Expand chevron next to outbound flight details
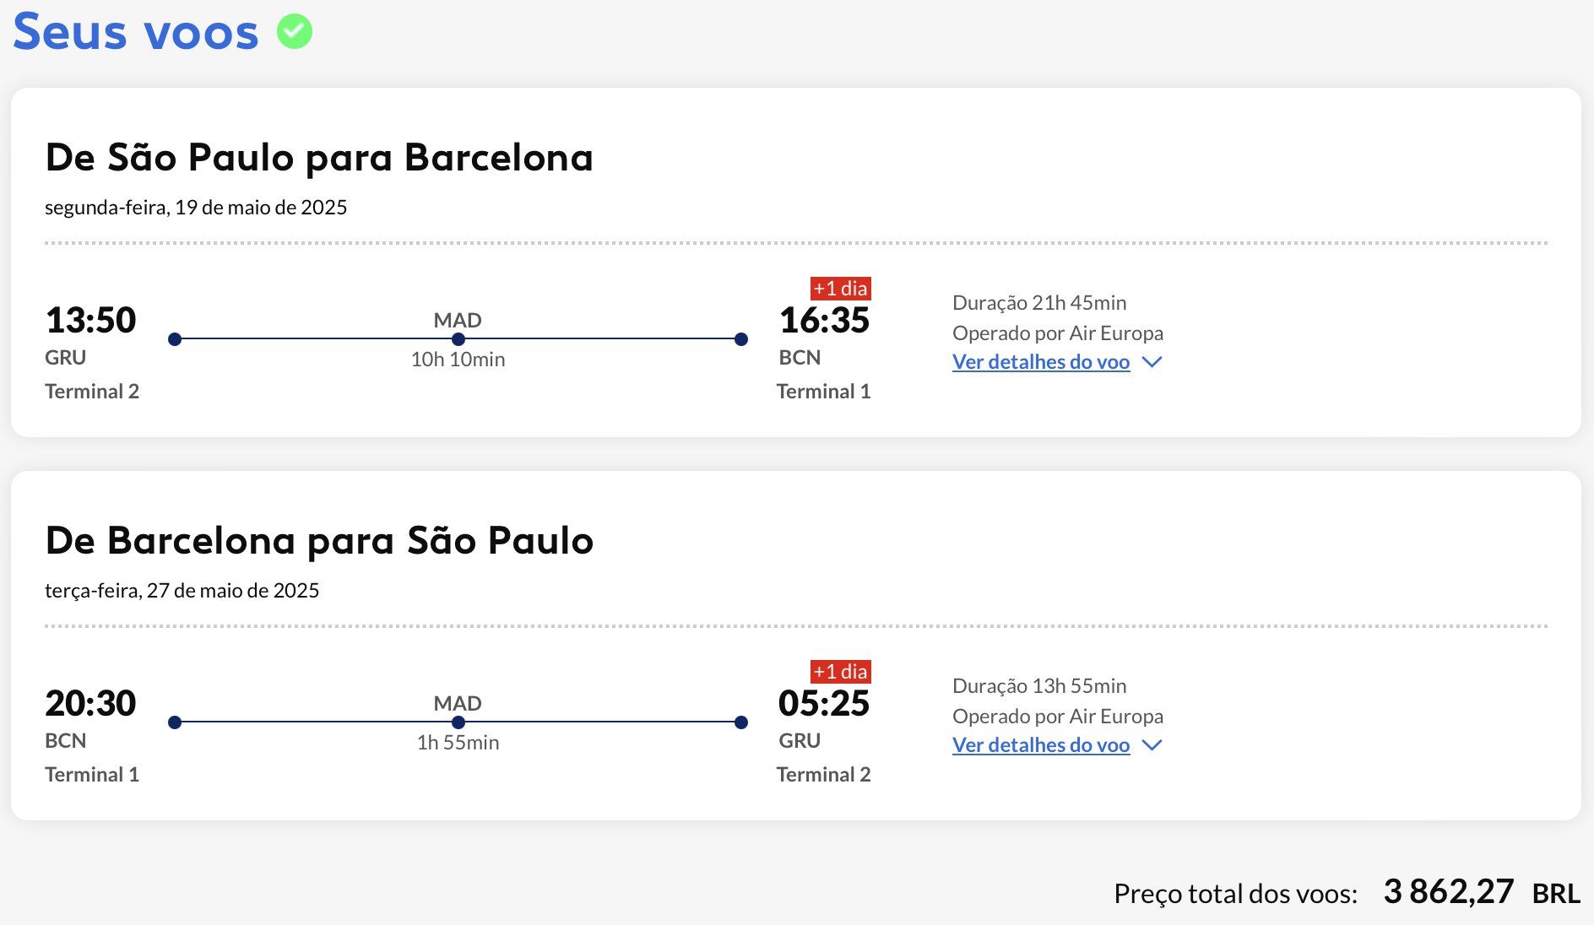 click(x=1152, y=362)
